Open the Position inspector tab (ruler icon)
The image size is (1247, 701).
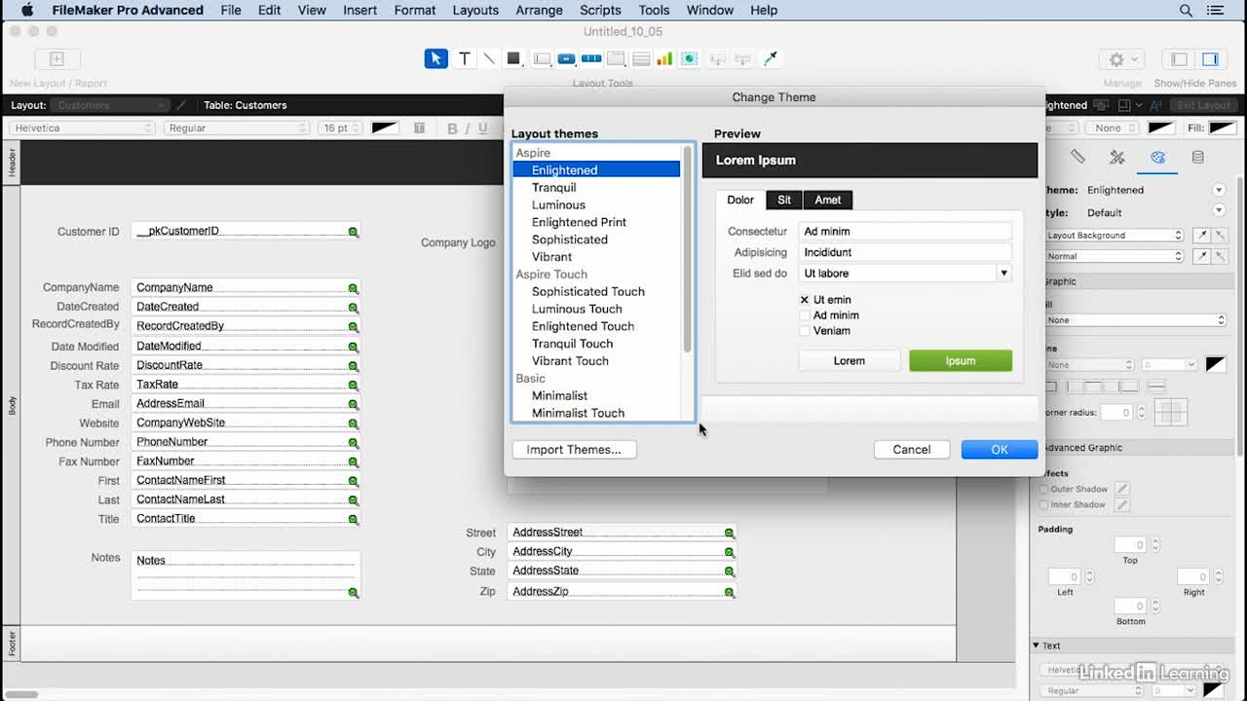coord(1077,157)
